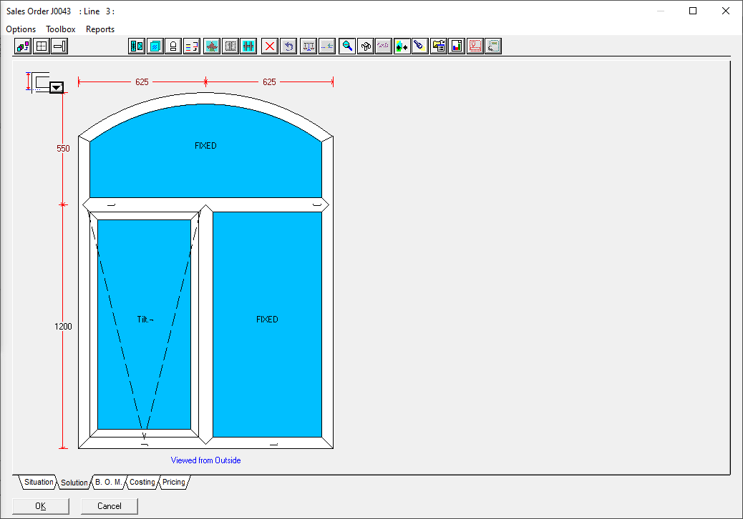743x519 pixels.
Task: Click the flashlight toolbar icon
Action: [x=420, y=46]
